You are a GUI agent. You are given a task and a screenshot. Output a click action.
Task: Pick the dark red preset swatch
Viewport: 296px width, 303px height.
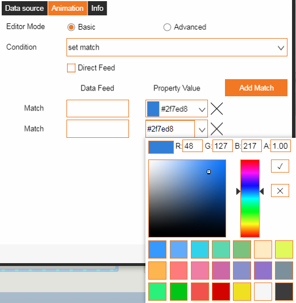[221, 292]
